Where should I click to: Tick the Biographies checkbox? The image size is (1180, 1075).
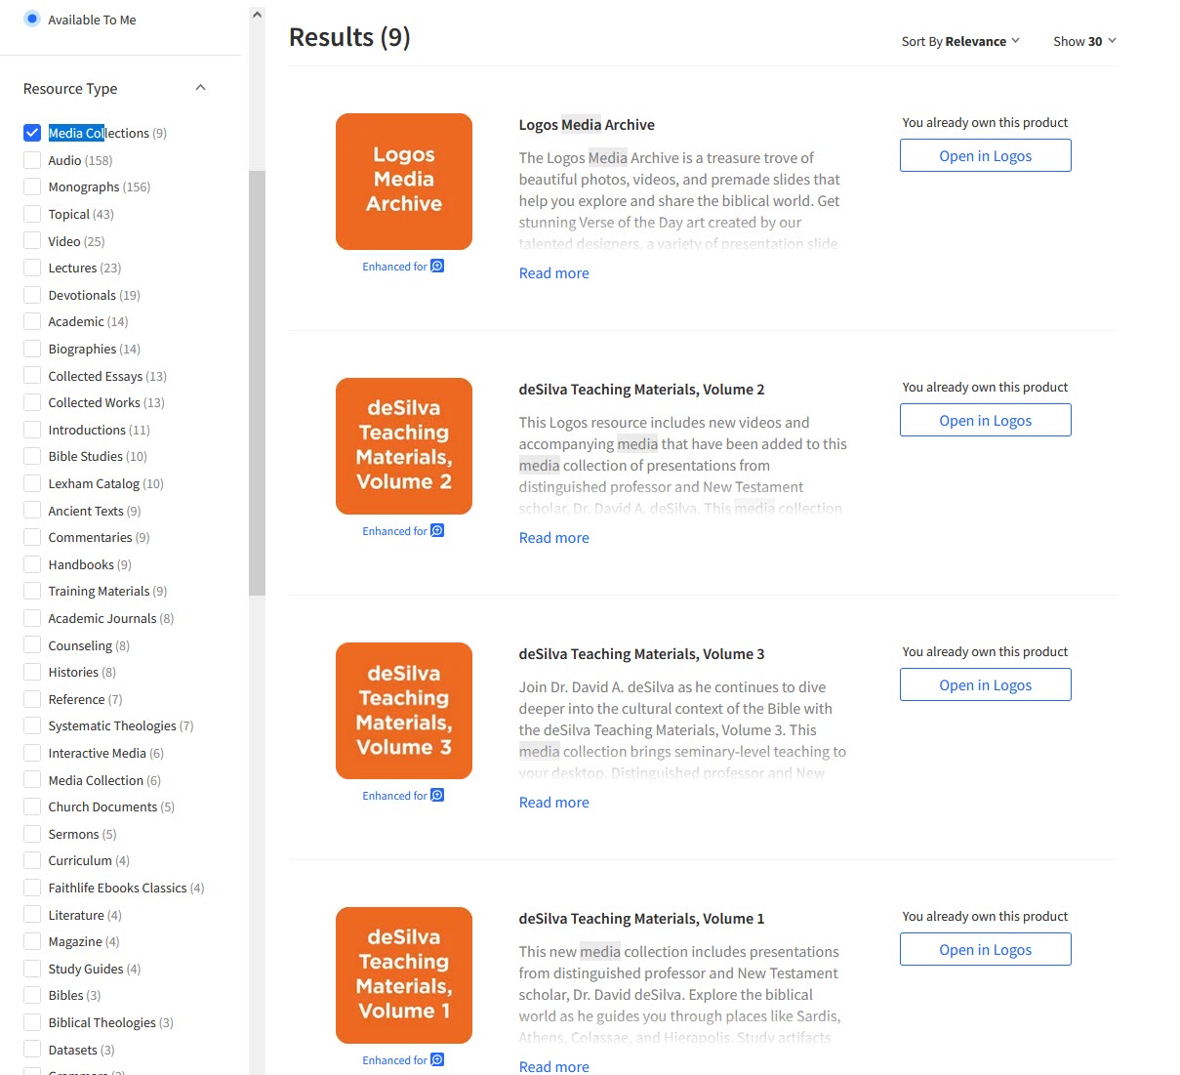[x=32, y=349]
